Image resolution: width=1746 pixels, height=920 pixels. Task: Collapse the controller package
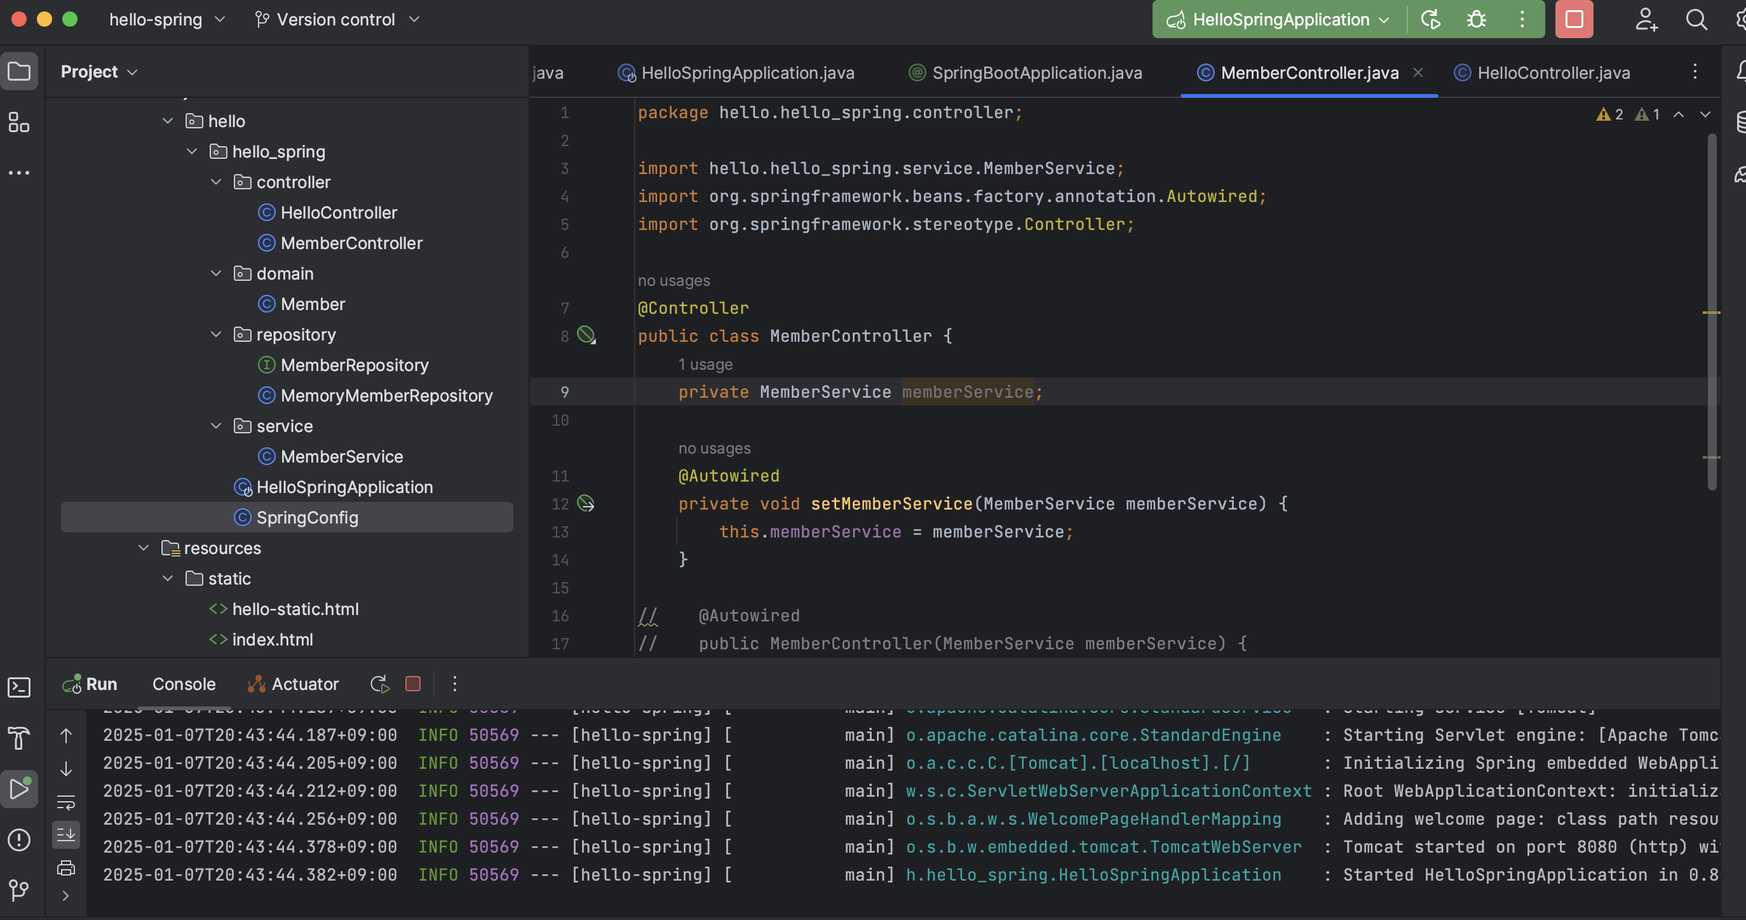coord(216,182)
